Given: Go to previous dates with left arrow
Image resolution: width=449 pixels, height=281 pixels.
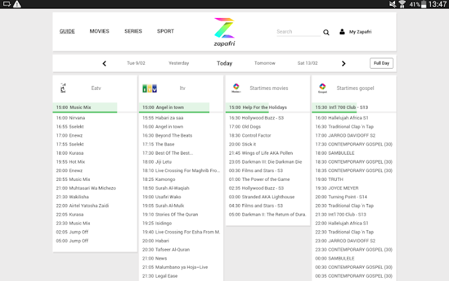Looking at the screenshot, I should 104,64.
